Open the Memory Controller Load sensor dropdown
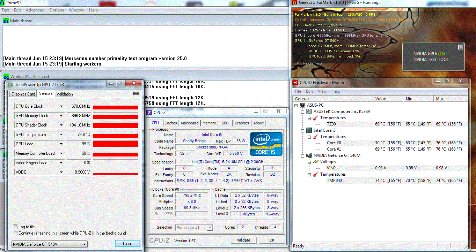The height and width of the screenshot is (252, 476). pos(61,153)
